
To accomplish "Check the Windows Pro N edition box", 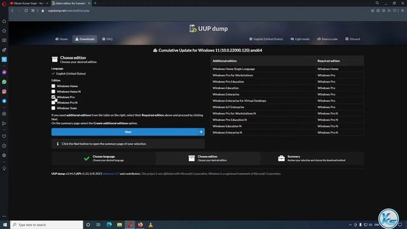I will tap(53, 102).
